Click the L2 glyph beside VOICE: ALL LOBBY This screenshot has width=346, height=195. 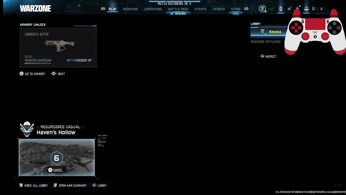pos(21,185)
